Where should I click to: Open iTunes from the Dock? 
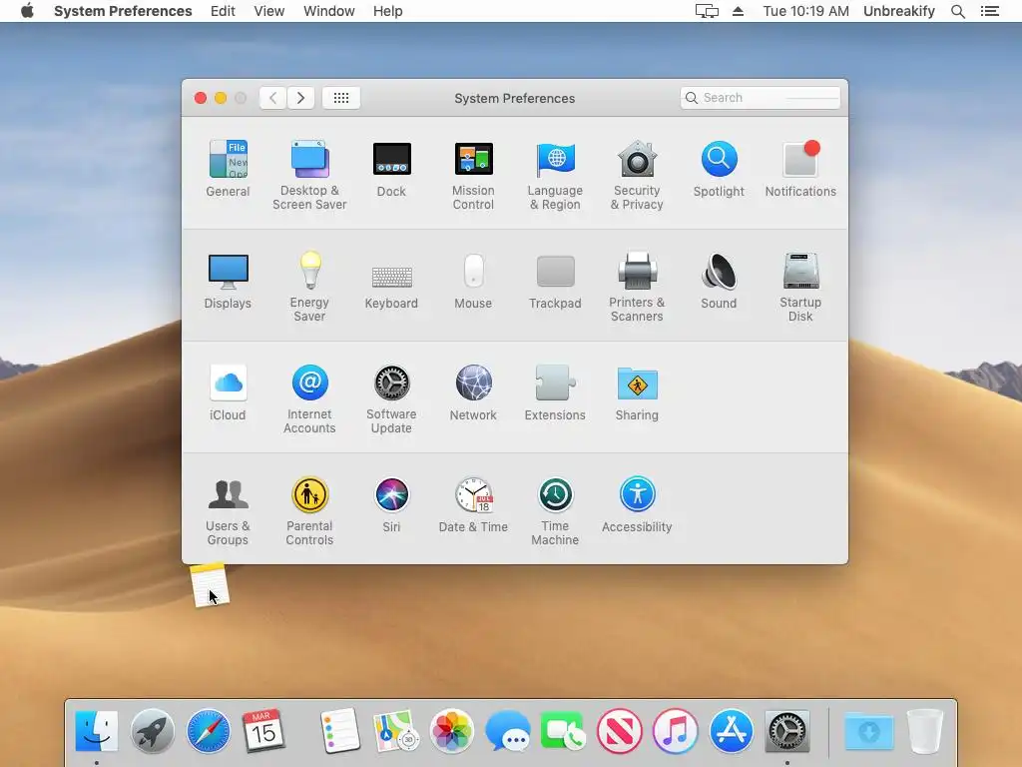(676, 731)
